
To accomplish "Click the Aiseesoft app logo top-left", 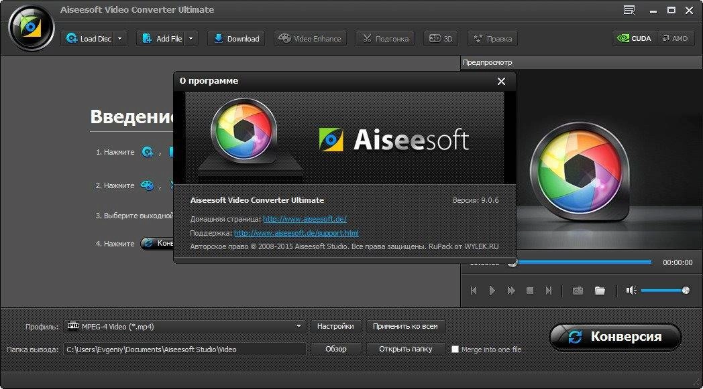I will (32, 28).
